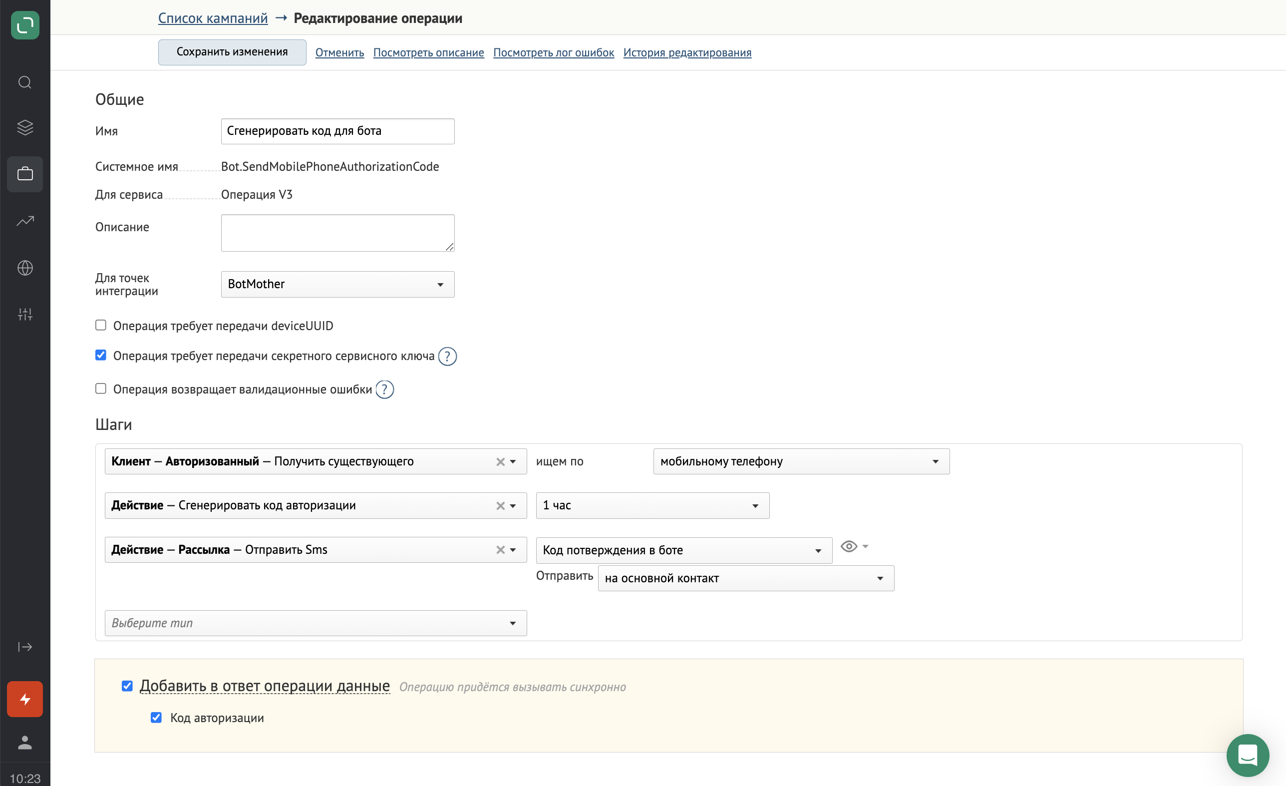
Task: Uncheck 'Добавить в ответ операции данные' checkbox
Action: [x=127, y=686]
